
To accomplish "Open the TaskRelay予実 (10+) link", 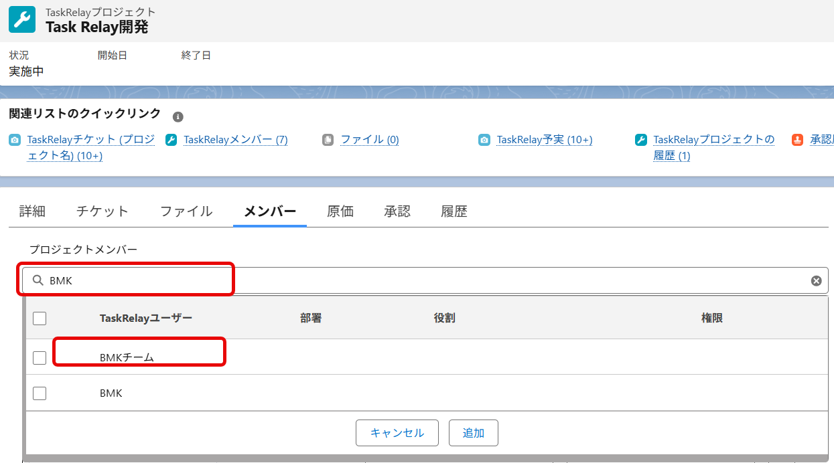I will [x=545, y=140].
